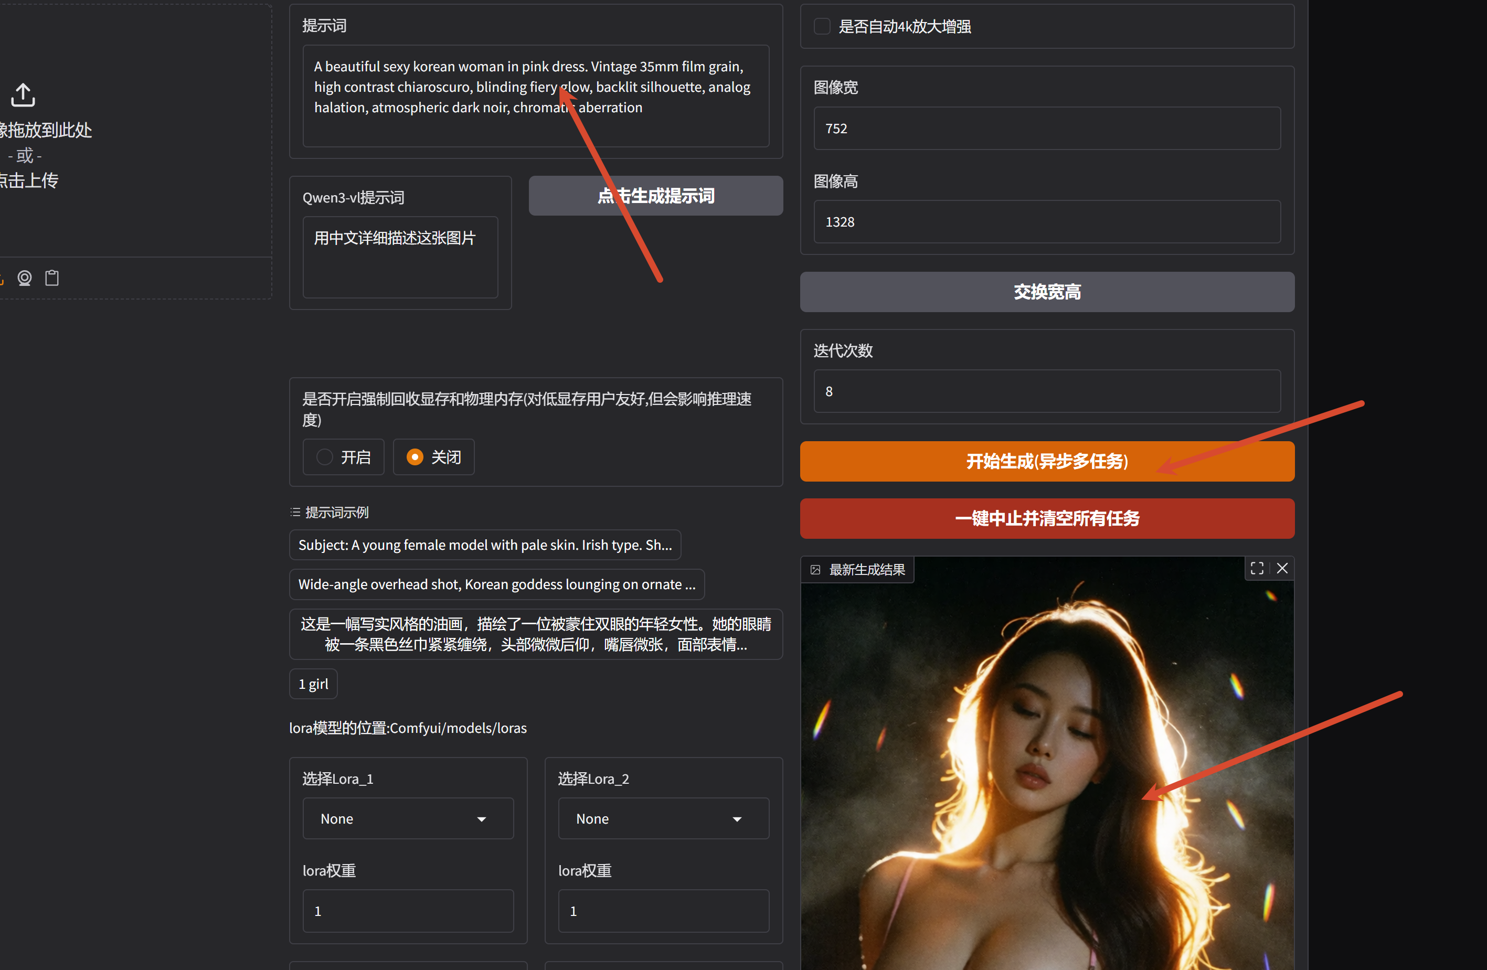Image resolution: width=1487 pixels, height=970 pixels.
Task: Click the list icon beside 提示词示例
Action: pos(295,512)
